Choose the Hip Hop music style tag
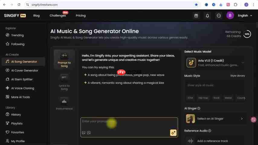Image resolution: width=258 pixels, height=145 pixels. pyautogui.click(x=203, y=98)
